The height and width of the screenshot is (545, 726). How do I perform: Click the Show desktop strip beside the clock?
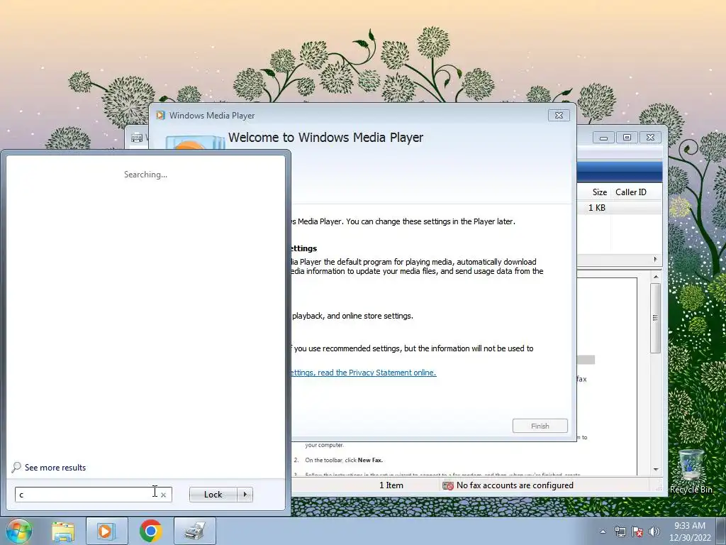coord(720,531)
